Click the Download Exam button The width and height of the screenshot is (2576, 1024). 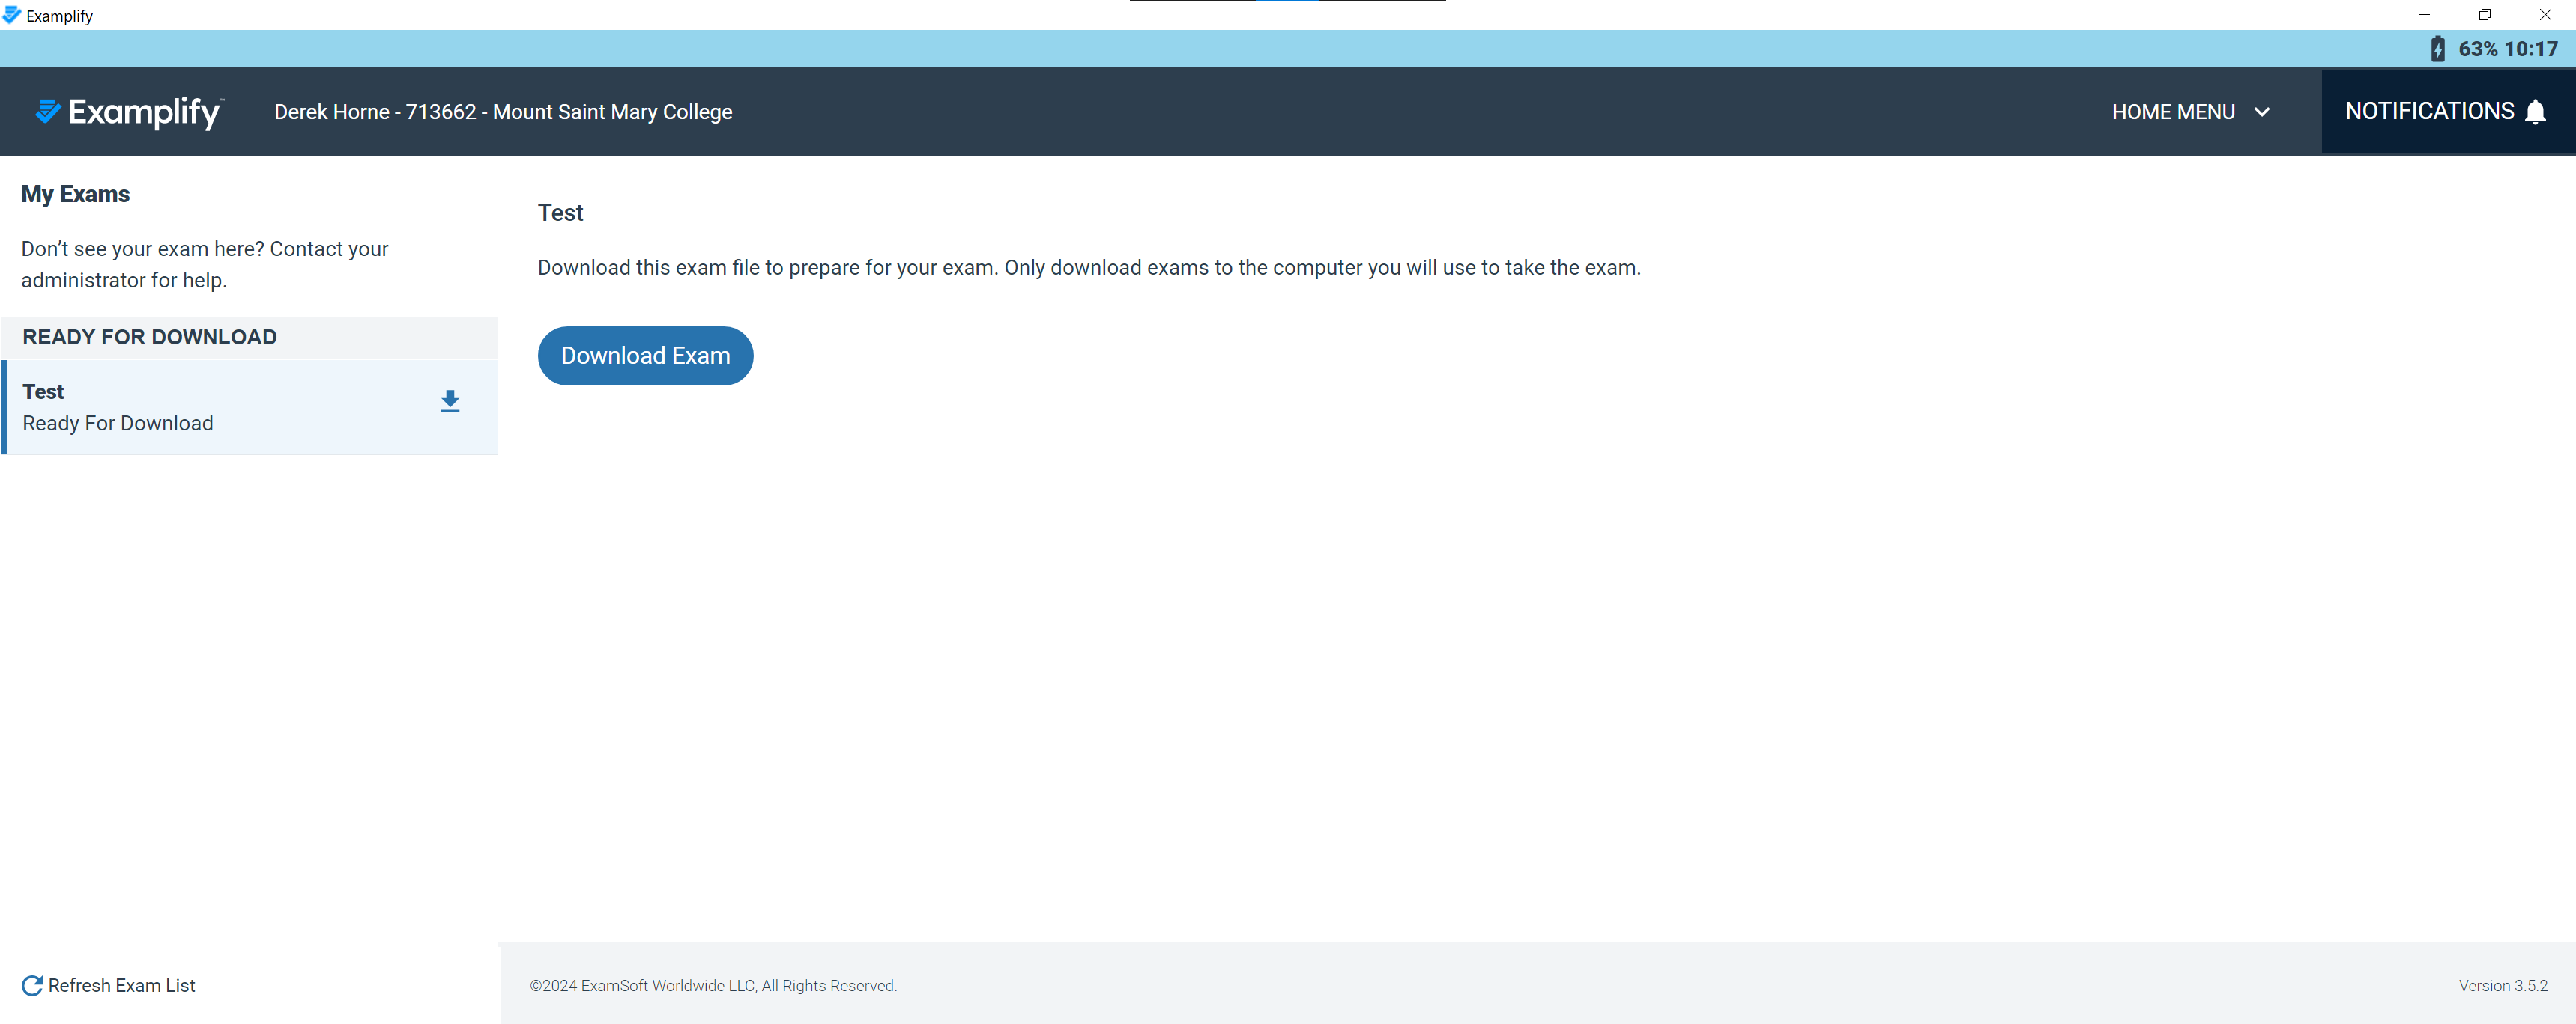click(x=645, y=356)
